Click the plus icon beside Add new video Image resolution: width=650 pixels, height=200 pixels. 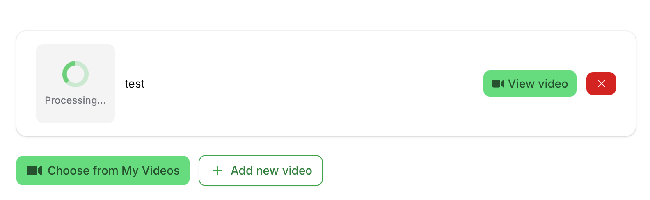point(217,170)
